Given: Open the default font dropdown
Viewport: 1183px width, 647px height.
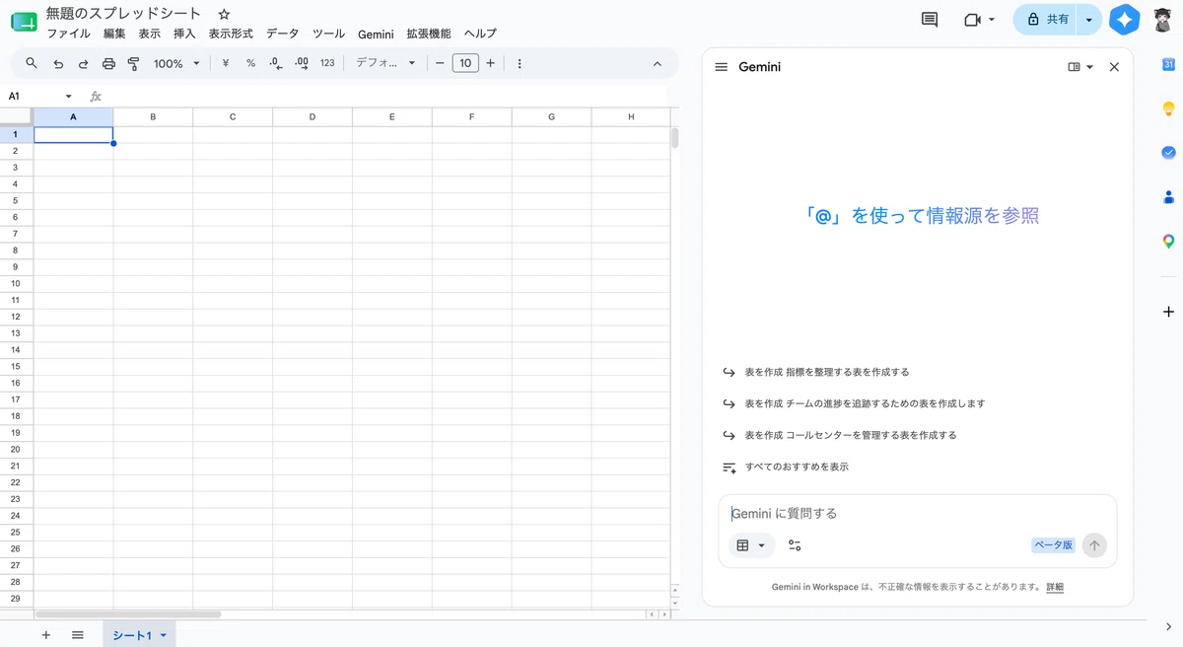Looking at the screenshot, I should 385,63.
